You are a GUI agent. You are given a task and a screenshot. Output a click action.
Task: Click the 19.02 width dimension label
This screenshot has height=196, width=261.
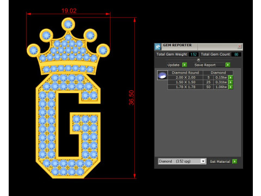(69, 11)
